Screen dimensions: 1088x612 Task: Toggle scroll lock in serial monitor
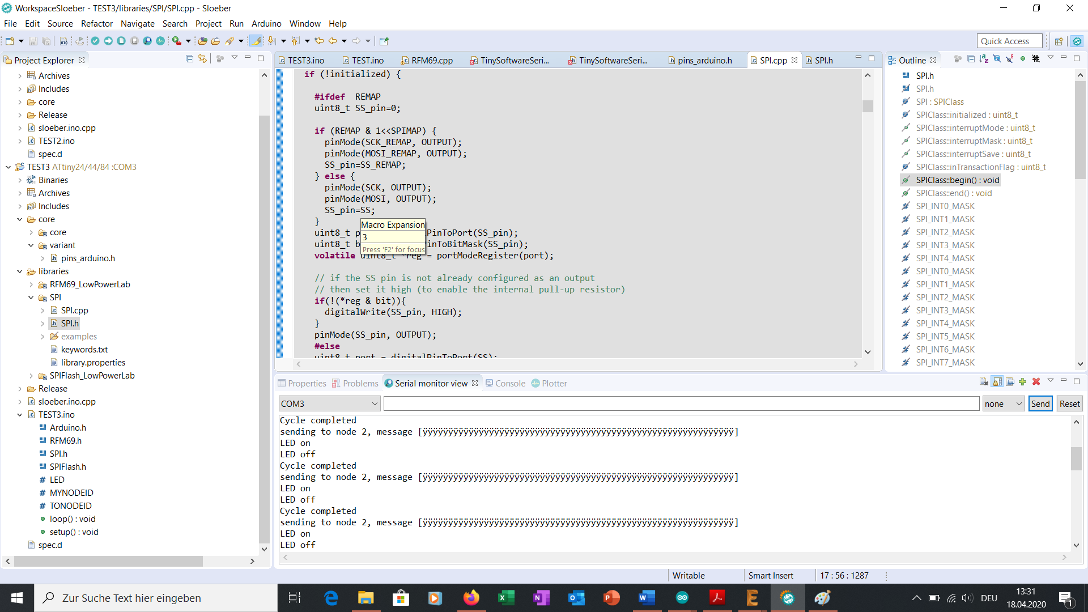coord(997,382)
